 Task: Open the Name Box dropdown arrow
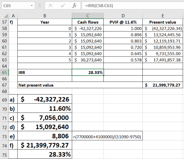pos(32,5)
